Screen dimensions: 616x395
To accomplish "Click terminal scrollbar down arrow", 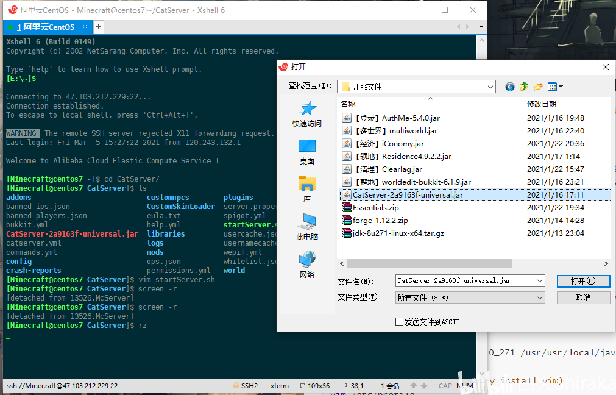I will coord(481,374).
